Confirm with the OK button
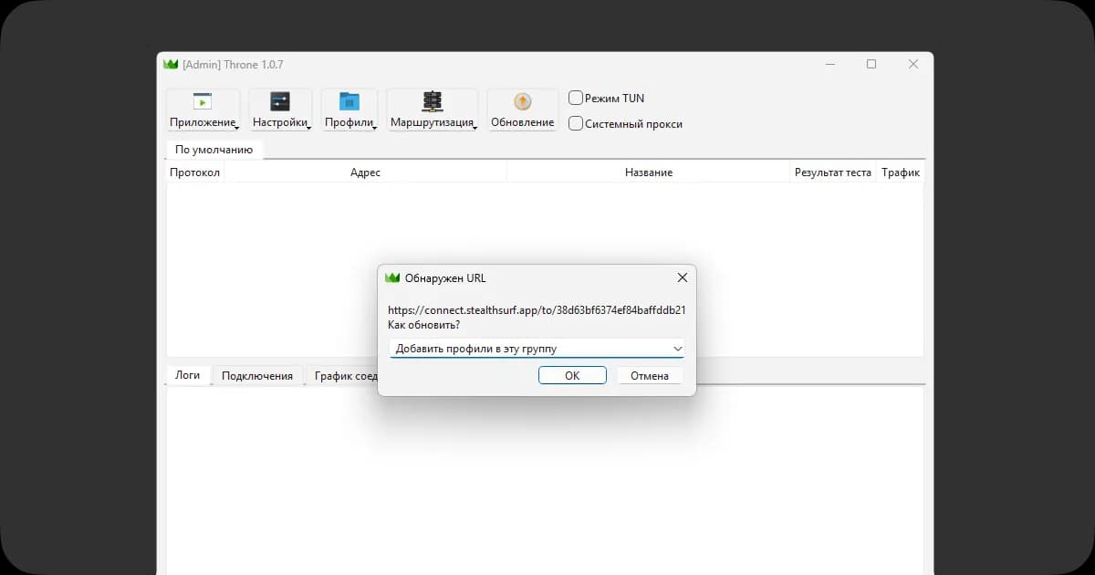The width and height of the screenshot is (1095, 575). pyautogui.click(x=572, y=376)
